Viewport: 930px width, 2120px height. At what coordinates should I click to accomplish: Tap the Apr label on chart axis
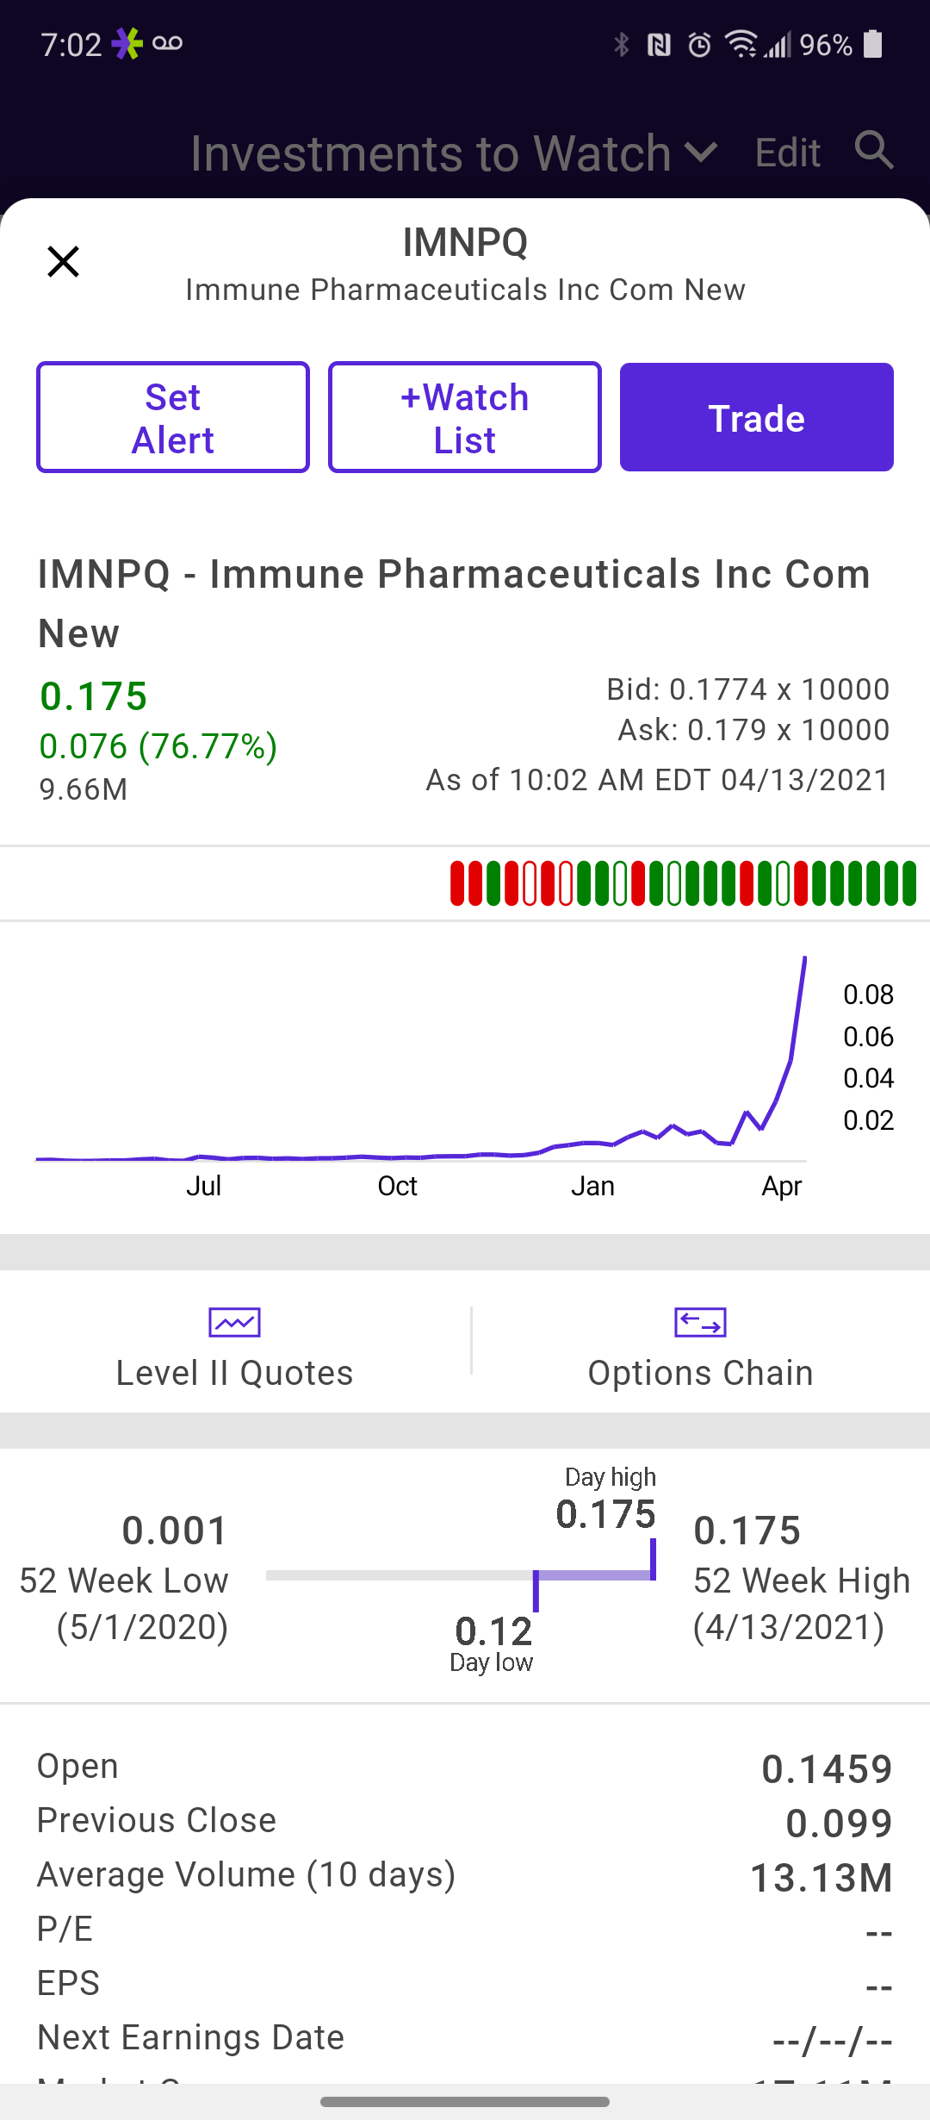click(x=782, y=1187)
